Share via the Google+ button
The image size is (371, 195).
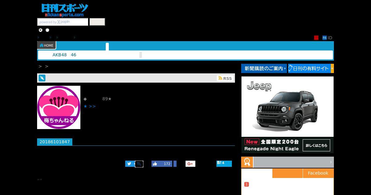coord(190,164)
